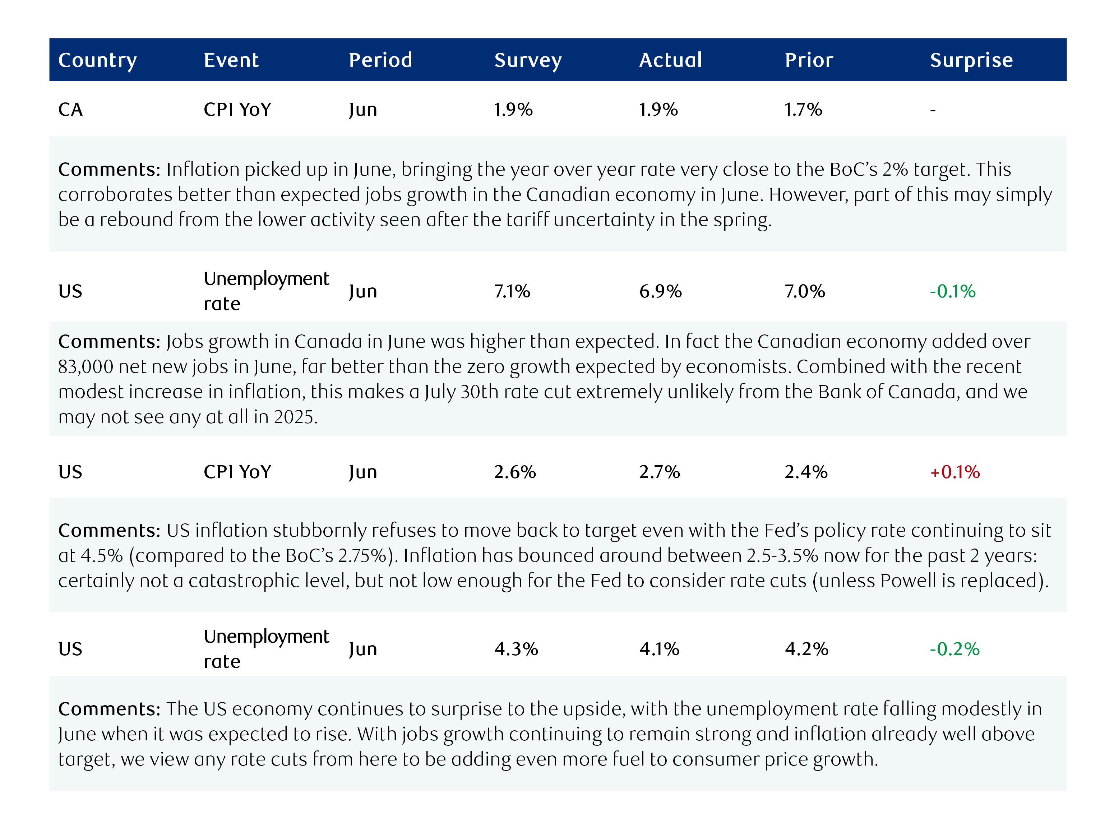Select the 1.7% prior value

click(x=803, y=110)
